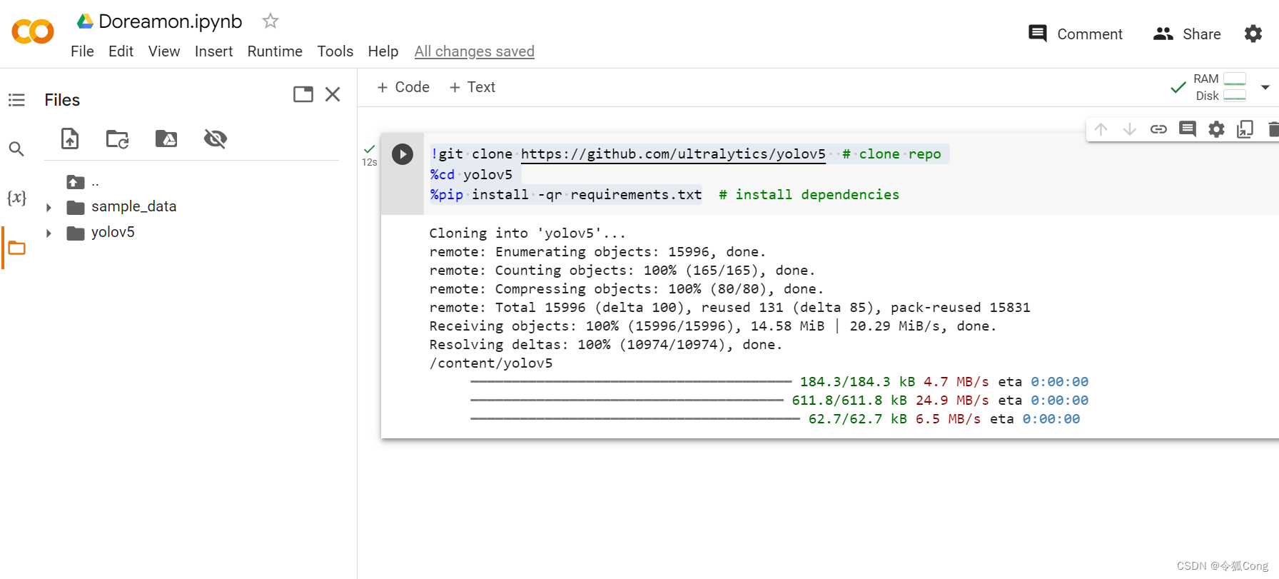Viewport: 1279px width, 579px height.
Task: Click the Receiving objects output line
Action: coord(713,326)
